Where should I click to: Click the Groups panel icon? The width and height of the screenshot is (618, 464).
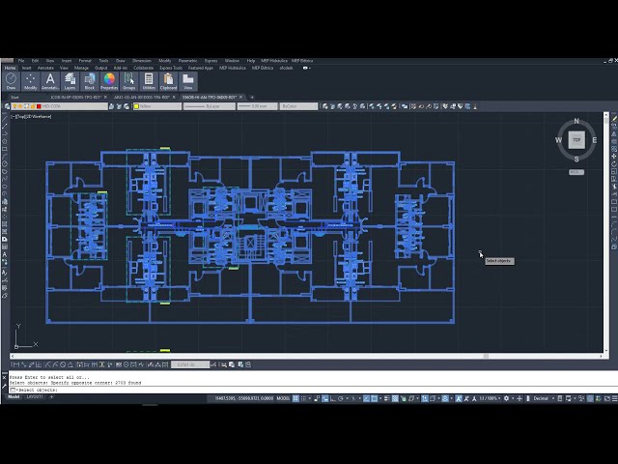[x=129, y=80]
